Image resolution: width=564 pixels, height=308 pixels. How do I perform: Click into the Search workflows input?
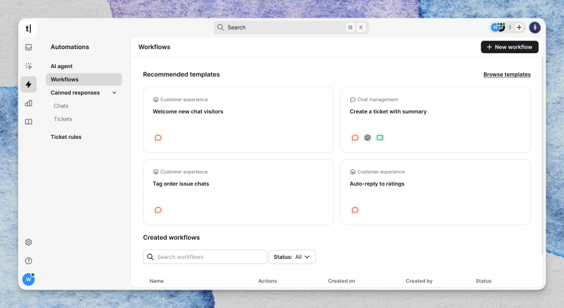[x=205, y=257]
